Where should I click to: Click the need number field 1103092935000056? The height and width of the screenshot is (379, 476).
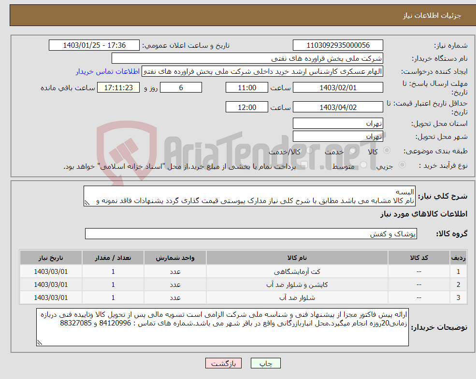click(338, 45)
